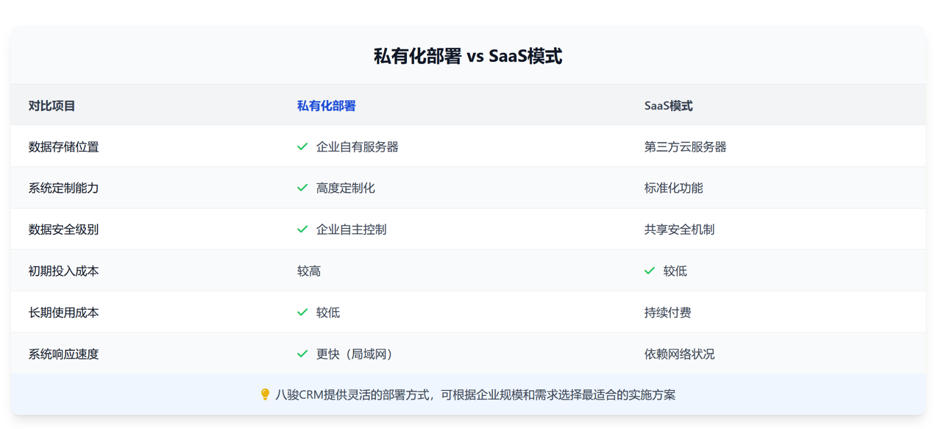Click the 对比项目 header cell

pyautogui.click(x=52, y=106)
